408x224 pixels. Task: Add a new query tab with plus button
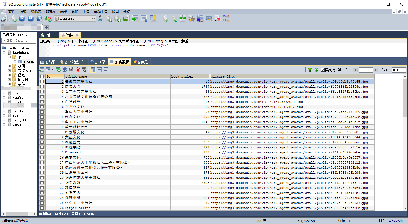84,35
